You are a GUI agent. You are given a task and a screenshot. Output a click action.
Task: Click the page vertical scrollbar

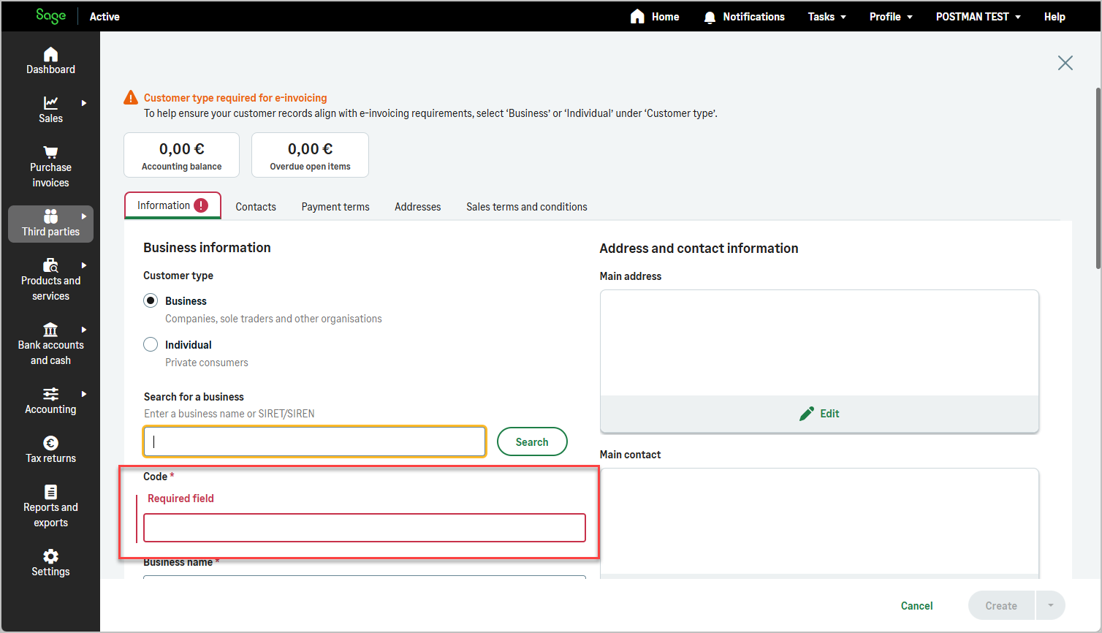point(1098,178)
